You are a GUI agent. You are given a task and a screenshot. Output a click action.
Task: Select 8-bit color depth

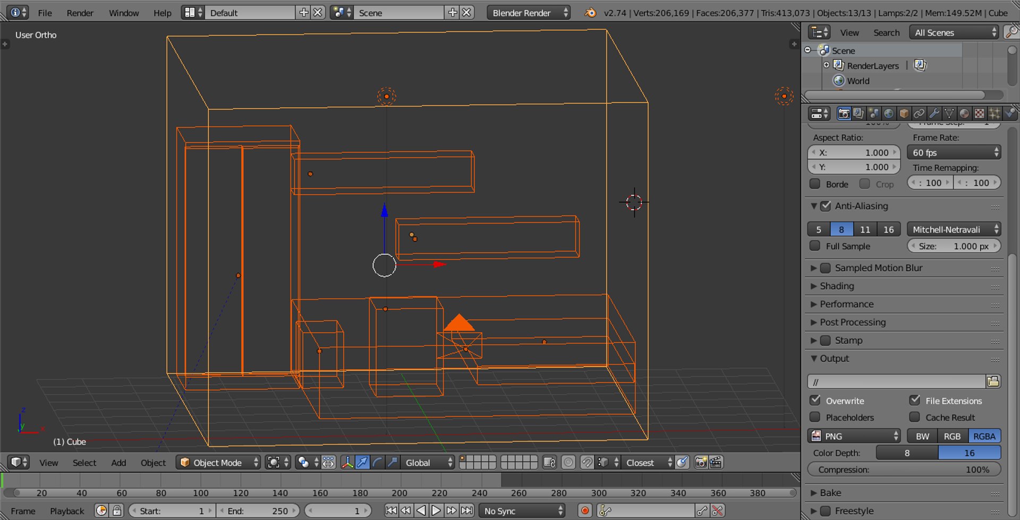pos(907,453)
